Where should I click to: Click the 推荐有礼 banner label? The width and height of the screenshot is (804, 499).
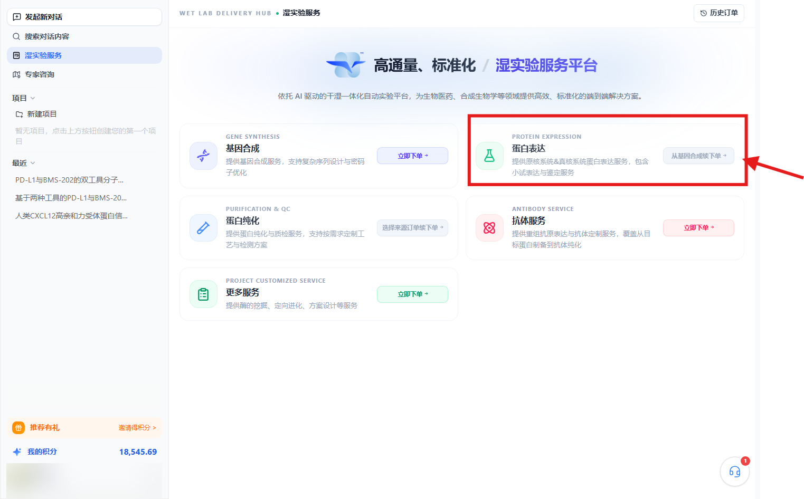point(44,428)
